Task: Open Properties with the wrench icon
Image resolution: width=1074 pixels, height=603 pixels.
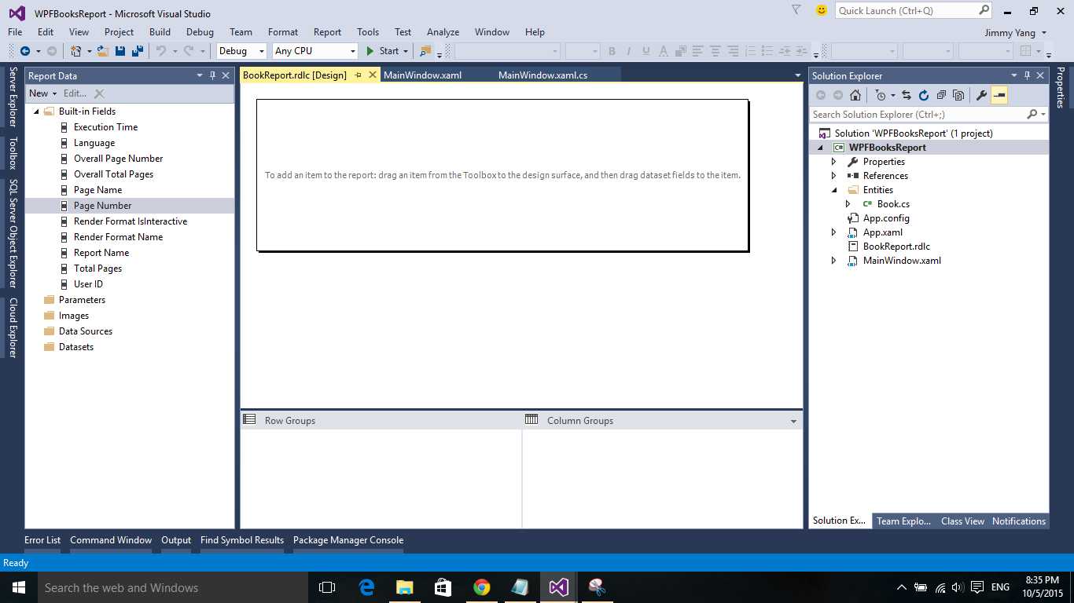Action: point(981,95)
